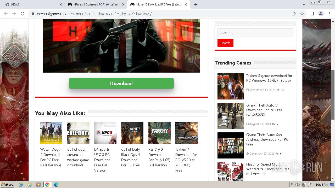Open Far Cry 3 Download For Pc link
The height and width of the screenshot is (188, 335).
(159, 157)
